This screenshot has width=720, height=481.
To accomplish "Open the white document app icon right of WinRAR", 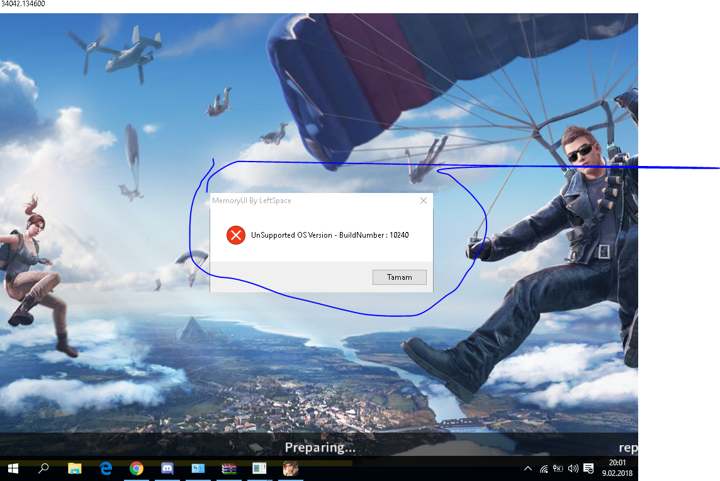I will click(259, 468).
